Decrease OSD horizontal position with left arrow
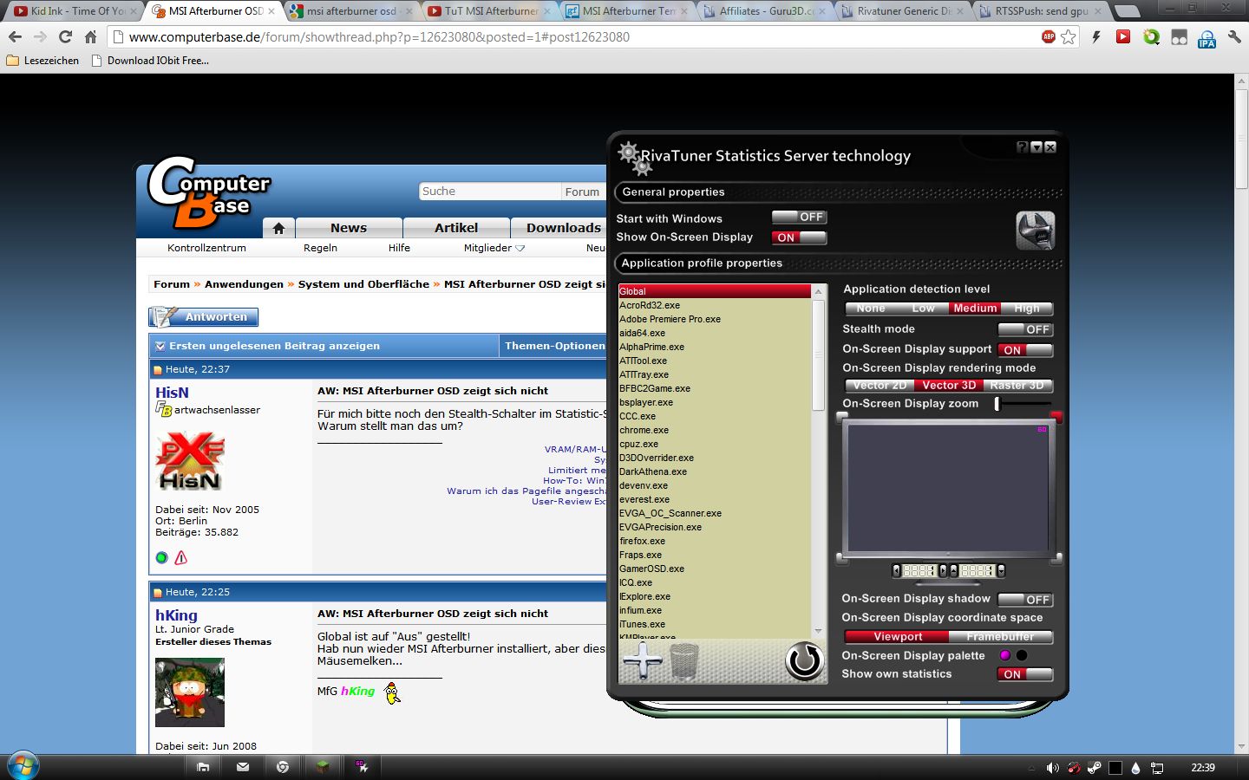1249x780 pixels. click(897, 570)
